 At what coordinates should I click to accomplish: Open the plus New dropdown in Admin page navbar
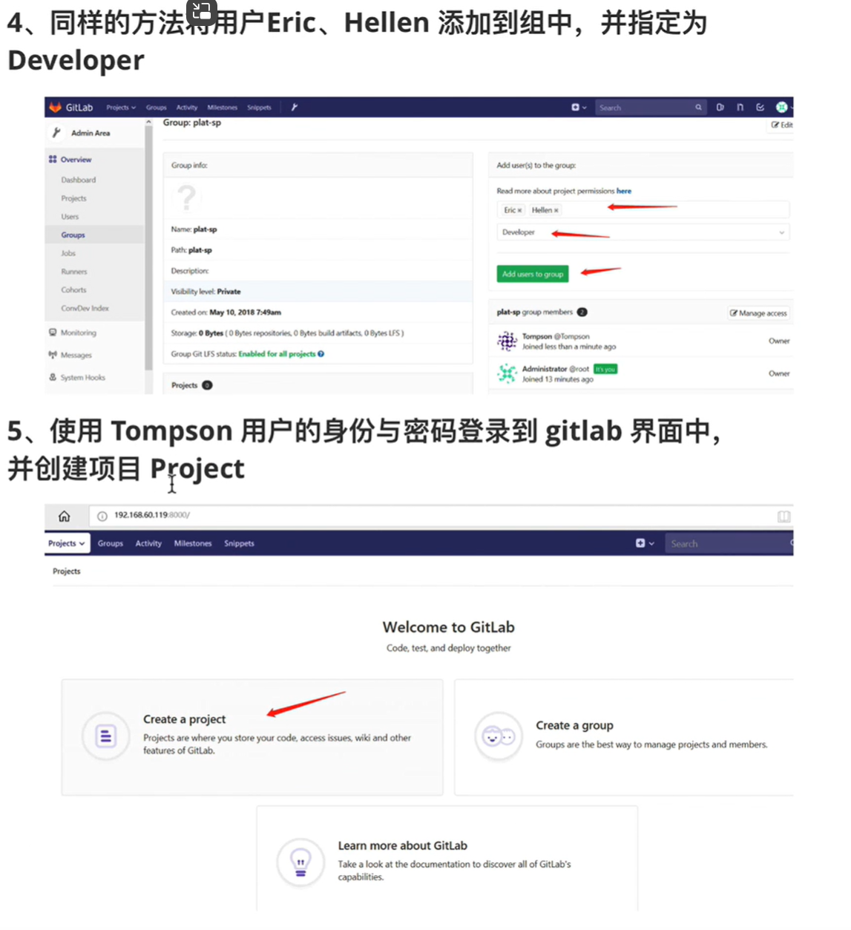click(579, 108)
